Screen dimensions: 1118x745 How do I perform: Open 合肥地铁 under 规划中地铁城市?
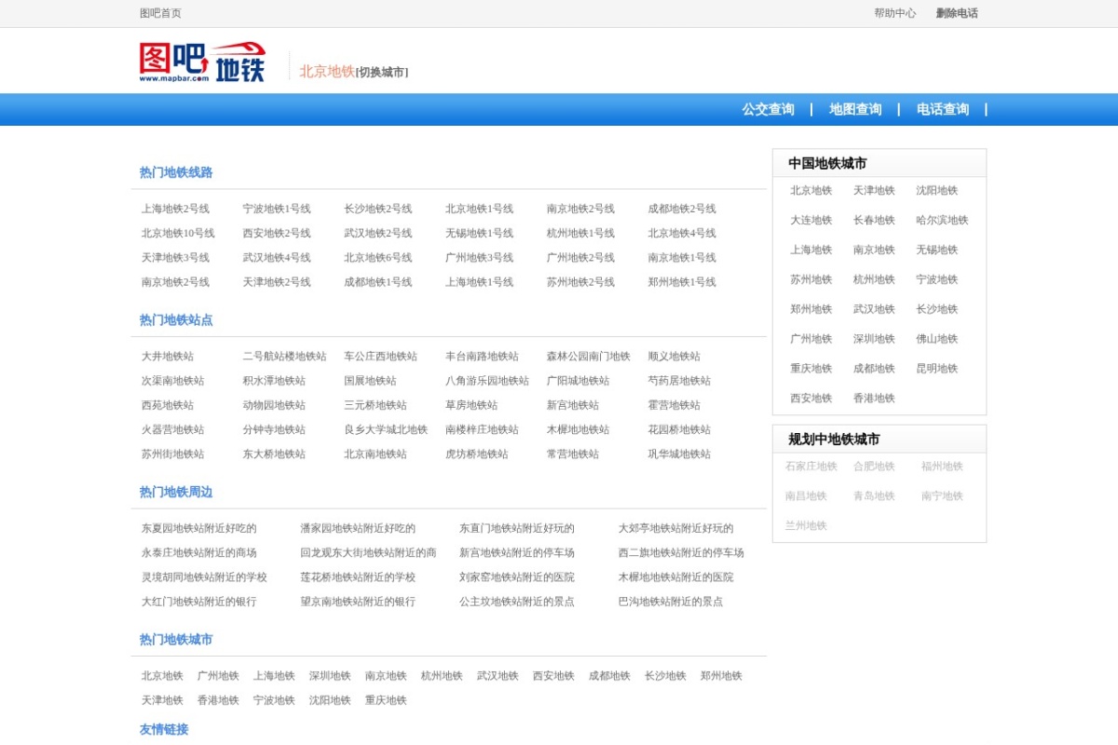(x=874, y=466)
